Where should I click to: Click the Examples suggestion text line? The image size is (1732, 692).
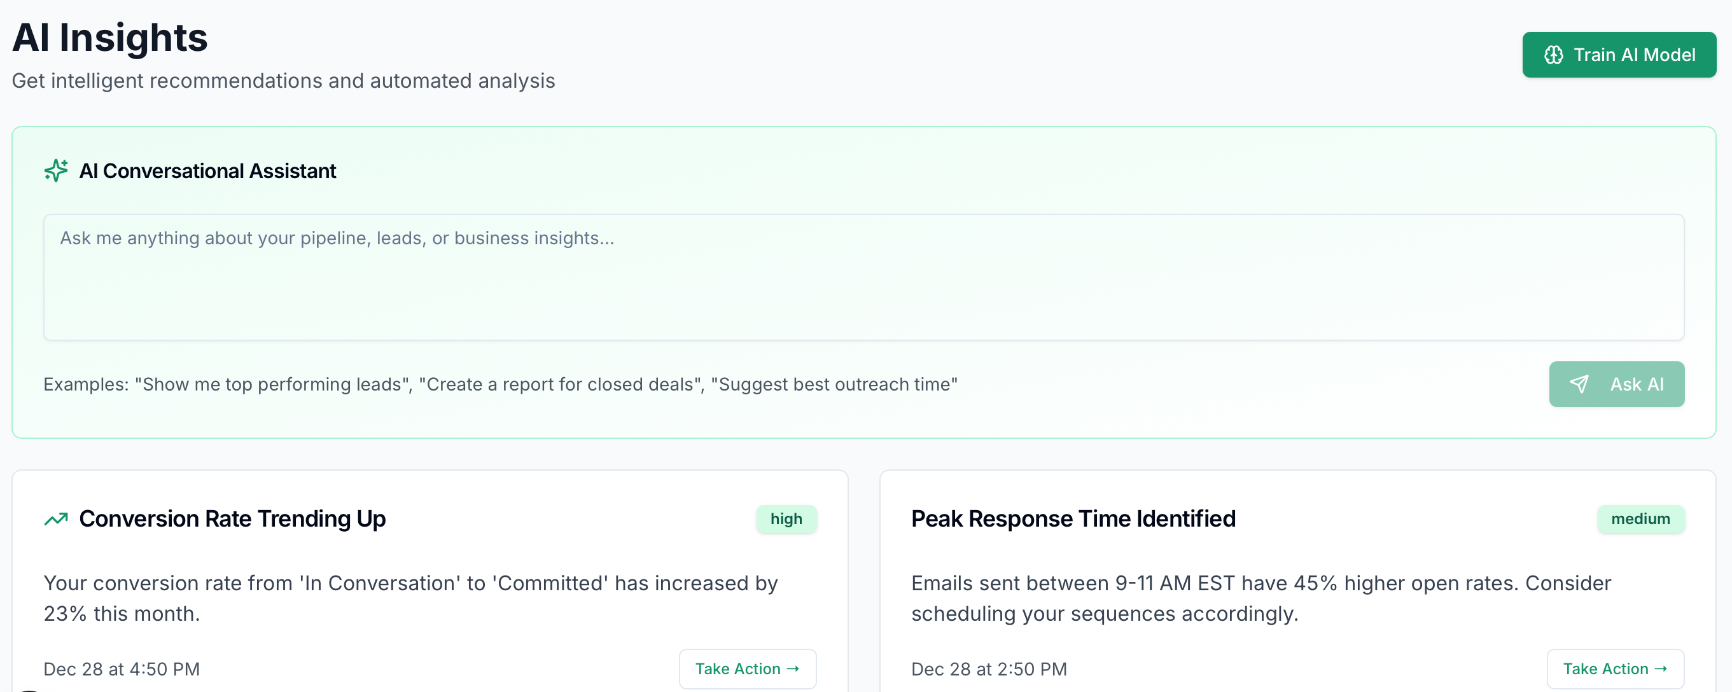coord(500,384)
